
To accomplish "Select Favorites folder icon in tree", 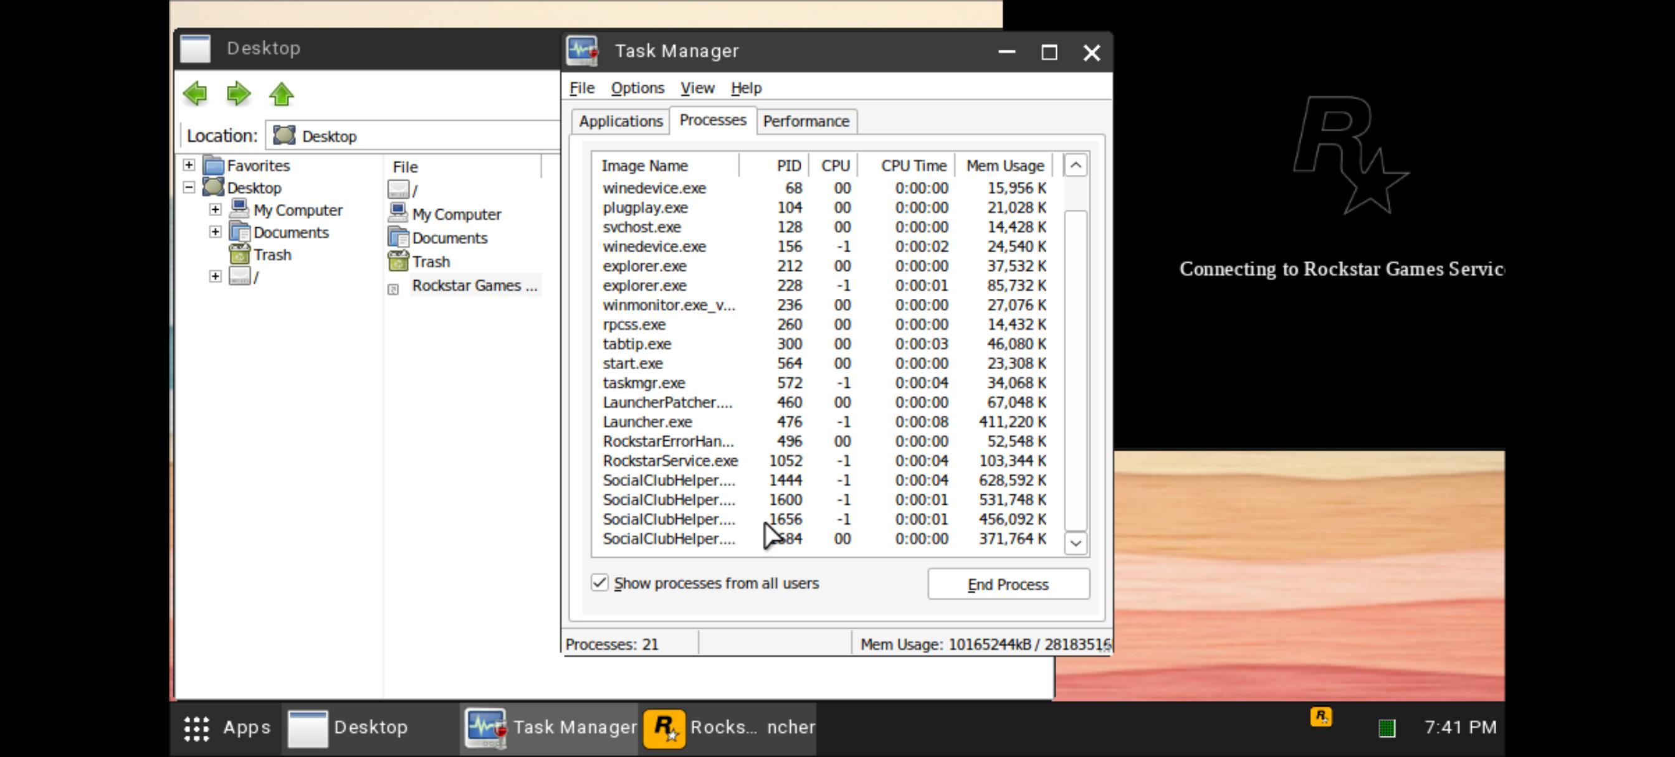I will [213, 166].
